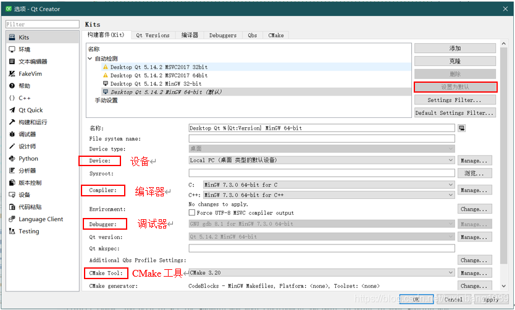The image size is (515, 310).
Task: Open the C++ settings category
Action: 43,98
